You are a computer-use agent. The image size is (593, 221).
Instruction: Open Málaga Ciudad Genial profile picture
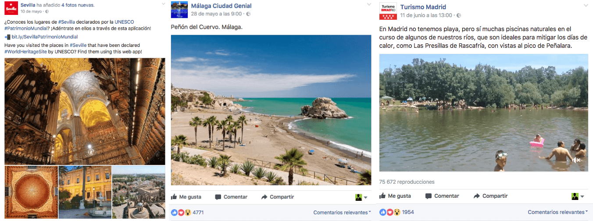tap(179, 10)
